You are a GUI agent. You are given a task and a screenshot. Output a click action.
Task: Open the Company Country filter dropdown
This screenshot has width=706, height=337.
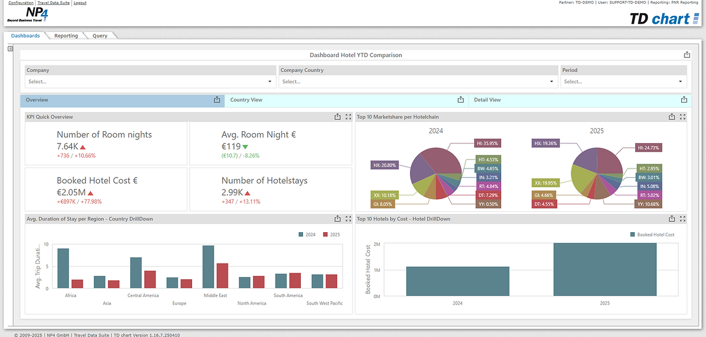pos(418,82)
